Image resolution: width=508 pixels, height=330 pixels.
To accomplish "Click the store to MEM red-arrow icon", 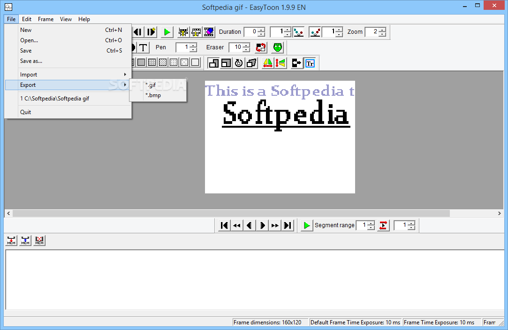I will (x=11, y=240).
